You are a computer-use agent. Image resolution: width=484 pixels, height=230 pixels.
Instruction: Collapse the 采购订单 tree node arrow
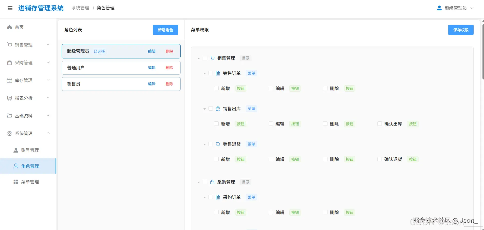(204, 198)
